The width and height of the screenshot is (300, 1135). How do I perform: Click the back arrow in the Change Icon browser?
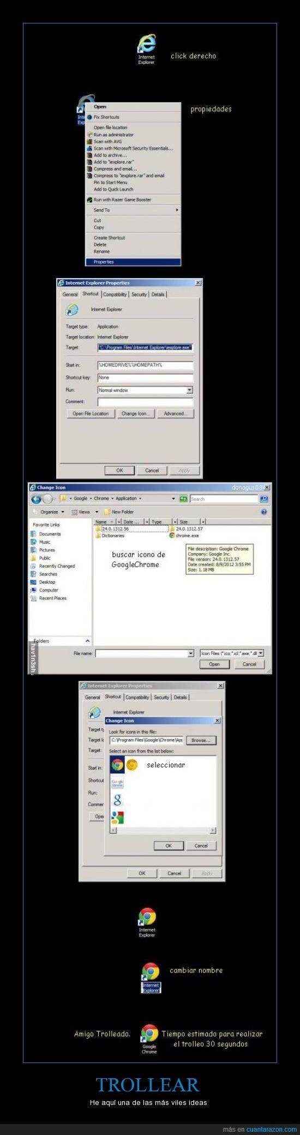[x=36, y=499]
